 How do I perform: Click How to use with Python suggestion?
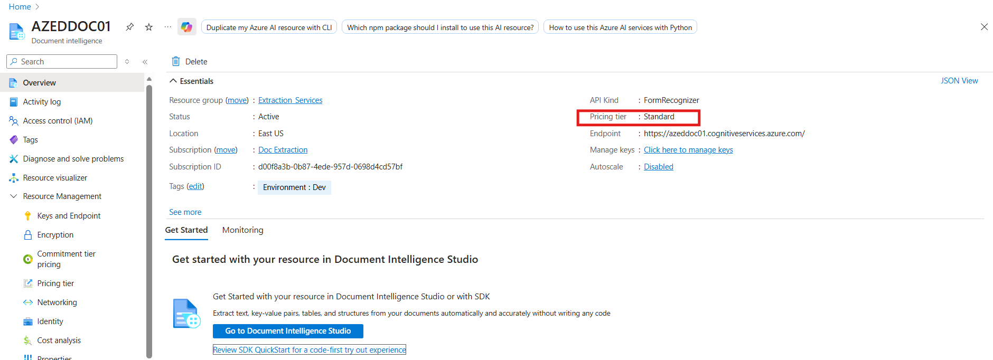(x=620, y=27)
